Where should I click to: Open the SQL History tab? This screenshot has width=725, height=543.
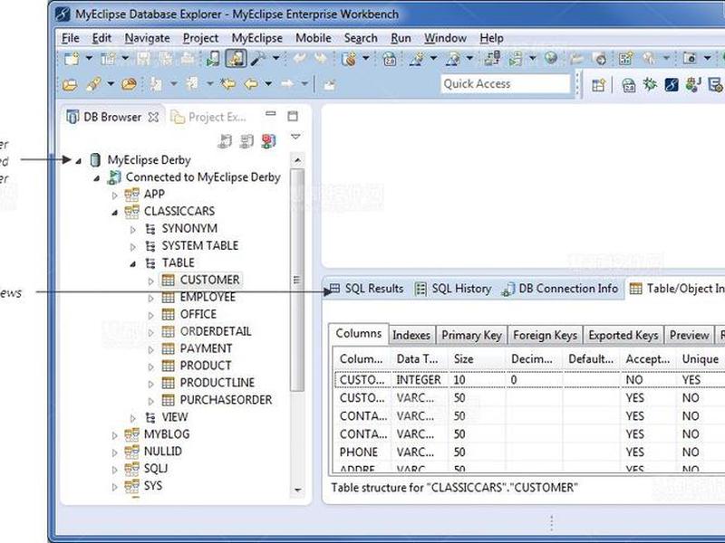(453, 289)
